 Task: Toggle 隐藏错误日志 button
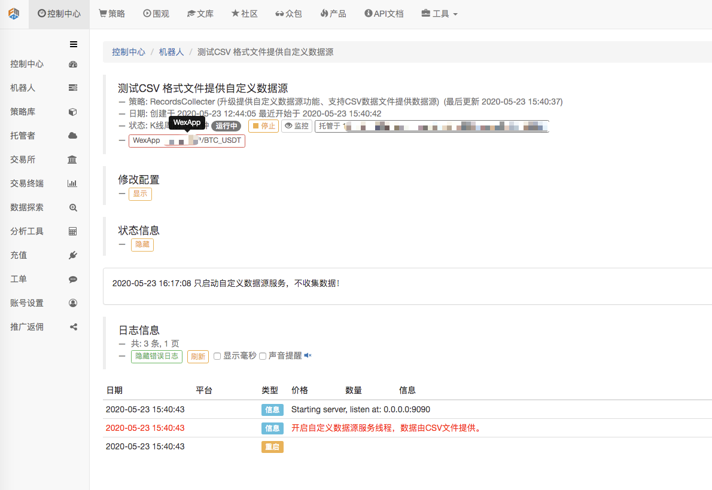[156, 356]
